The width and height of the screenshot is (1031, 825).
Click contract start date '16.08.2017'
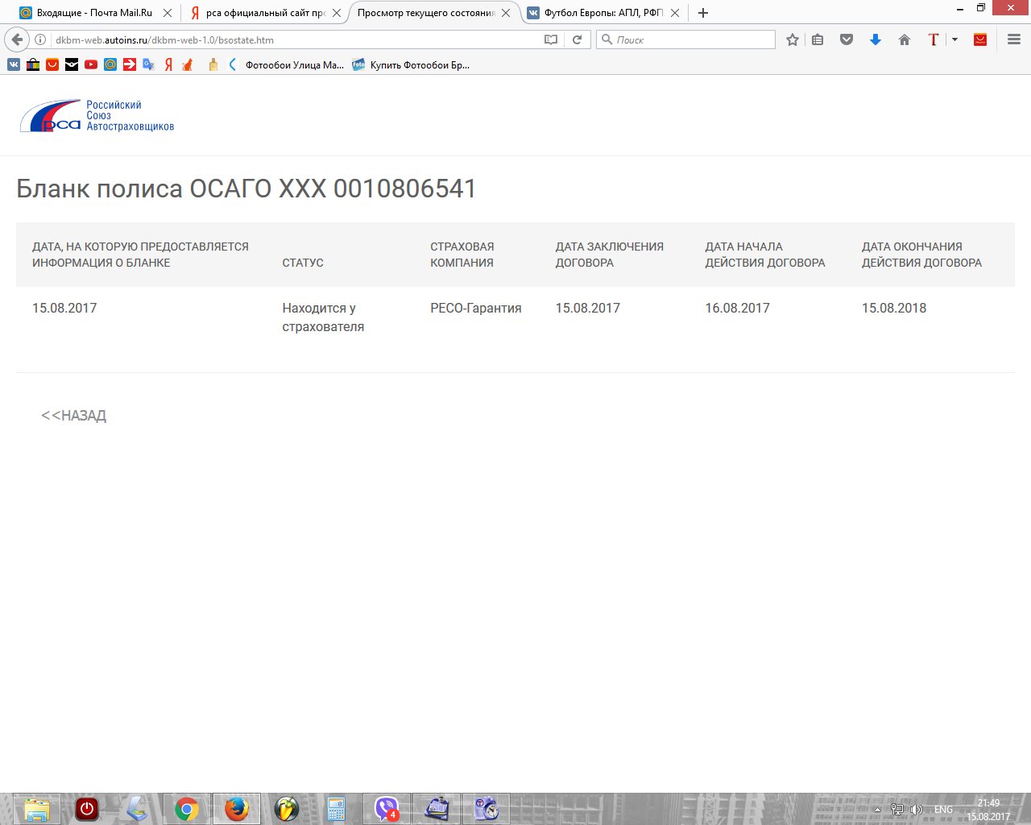pos(738,308)
